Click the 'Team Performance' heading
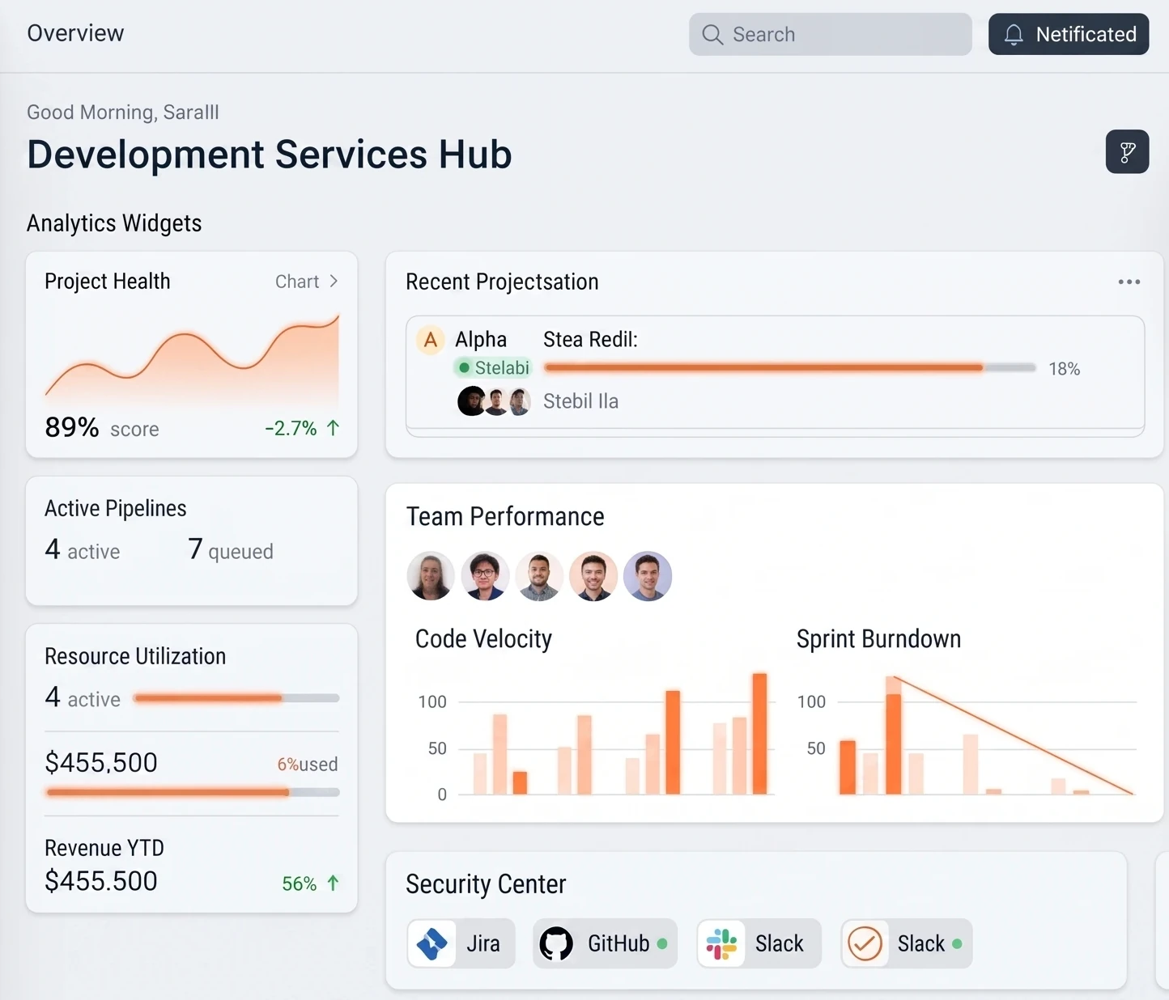 click(505, 516)
